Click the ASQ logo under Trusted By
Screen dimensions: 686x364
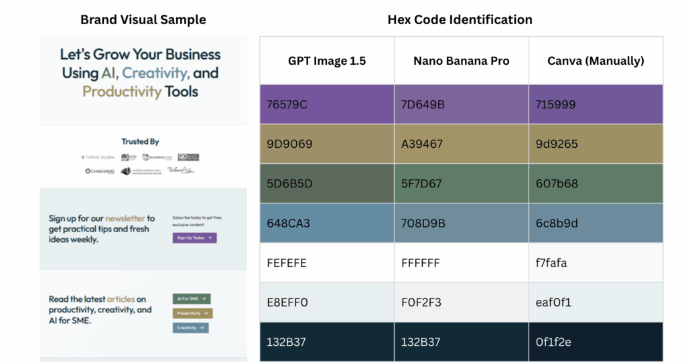129,157
